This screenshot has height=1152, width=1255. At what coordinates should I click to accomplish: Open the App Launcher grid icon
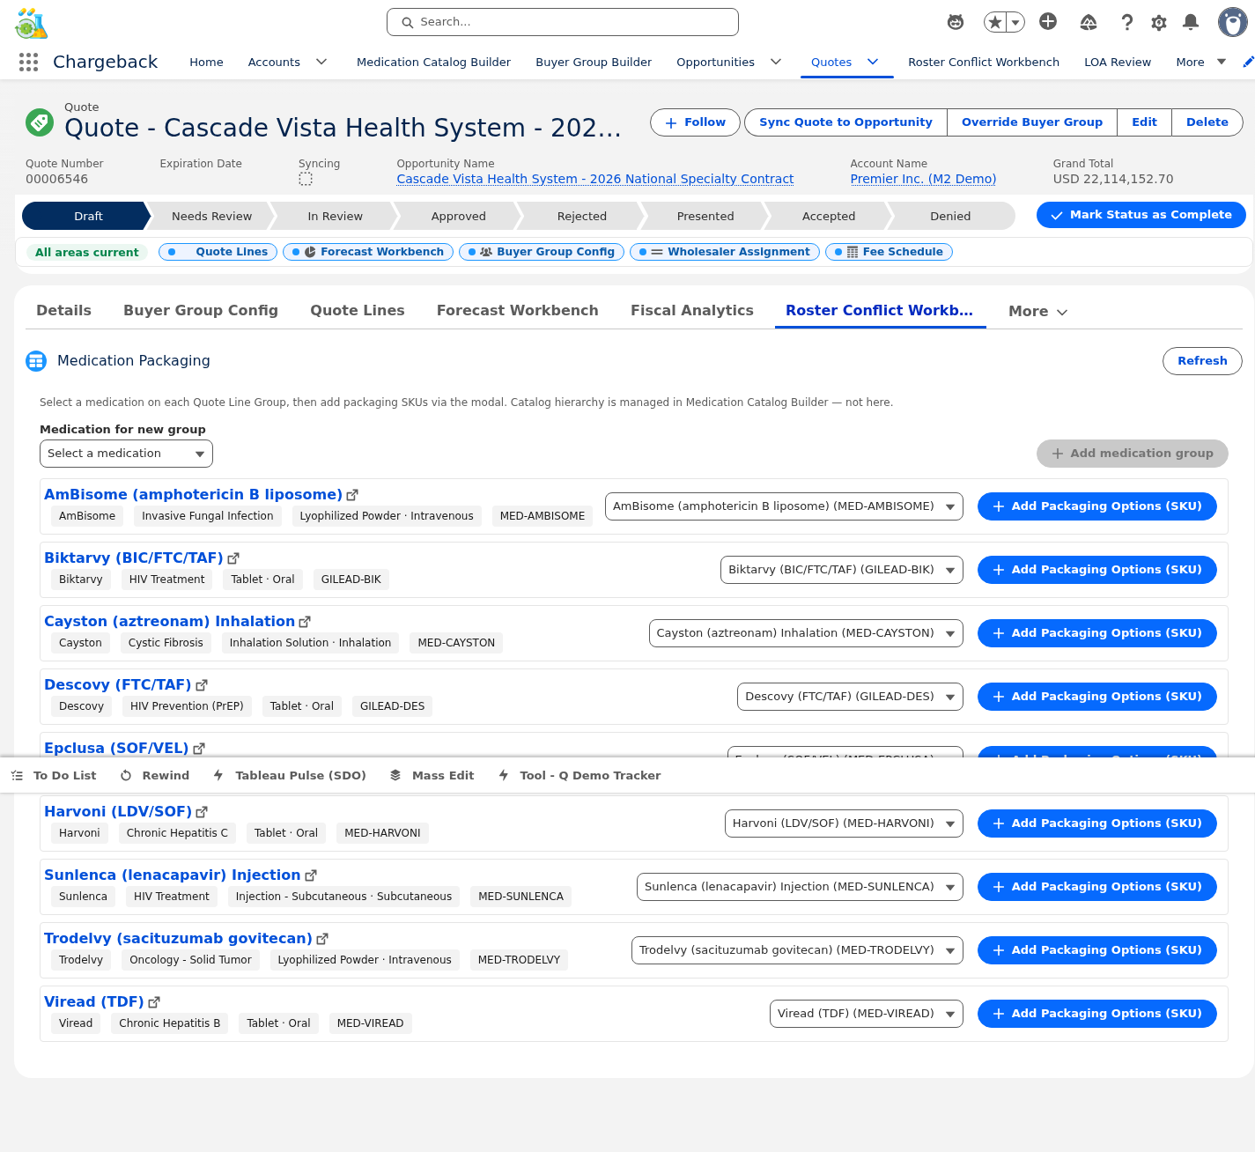point(28,62)
